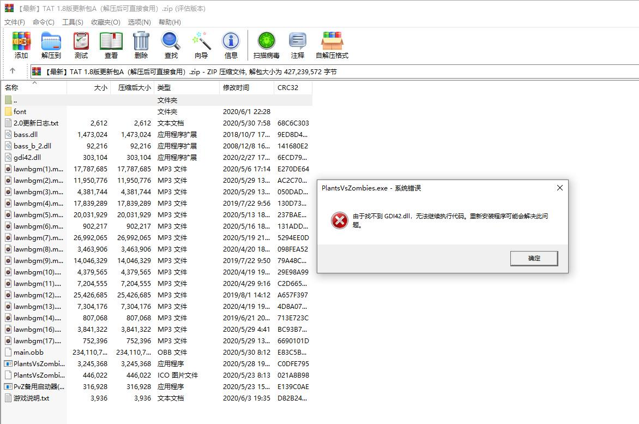Click the main.obb file icon
This screenshot has height=424, width=639.
pyautogui.click(x=8, y=352)
